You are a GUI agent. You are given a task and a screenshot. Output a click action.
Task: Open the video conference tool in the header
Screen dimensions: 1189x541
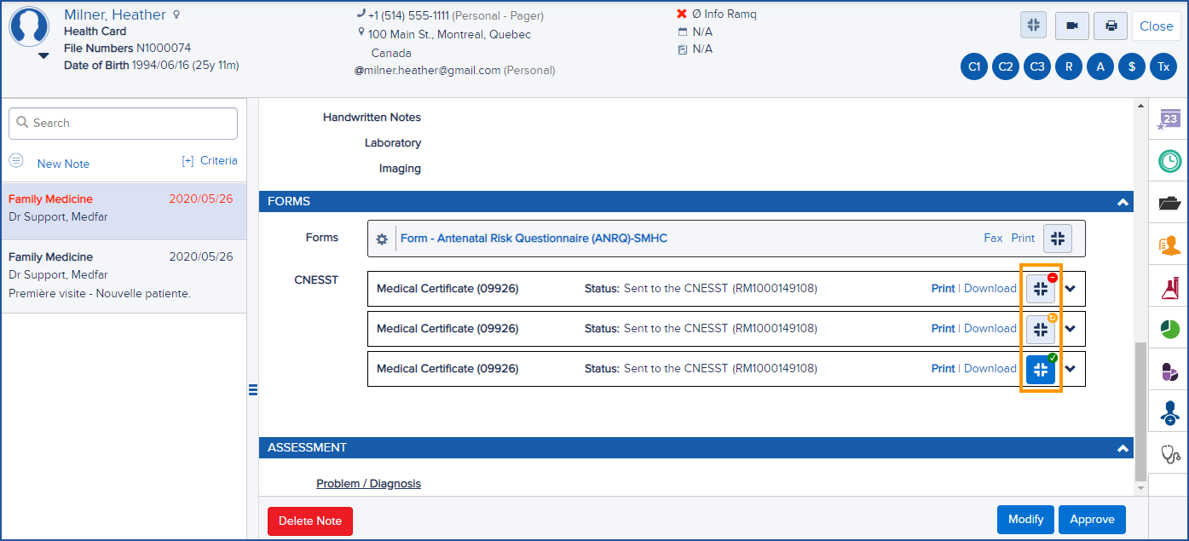(1071, 26)
